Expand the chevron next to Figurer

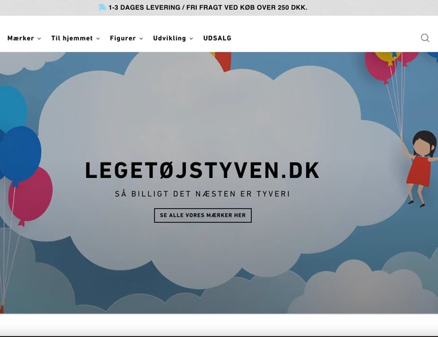(141, 38)
